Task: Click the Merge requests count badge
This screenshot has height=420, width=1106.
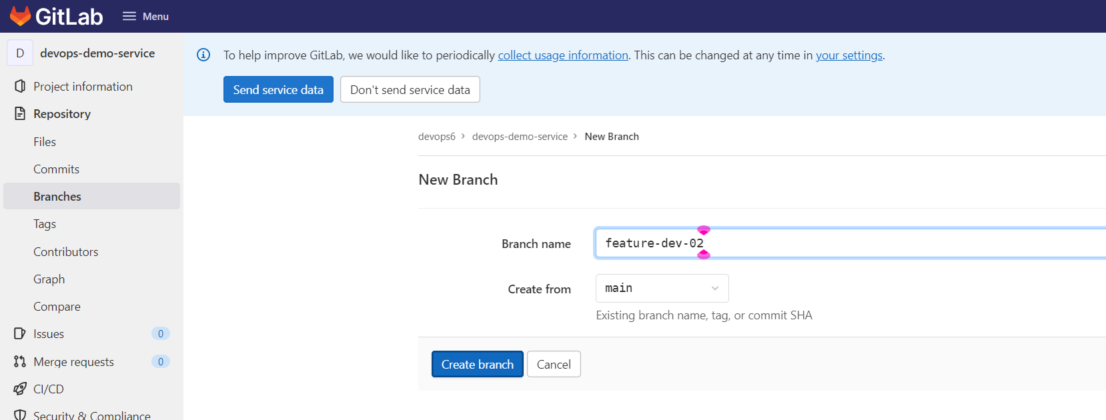Action: [161, 361]
